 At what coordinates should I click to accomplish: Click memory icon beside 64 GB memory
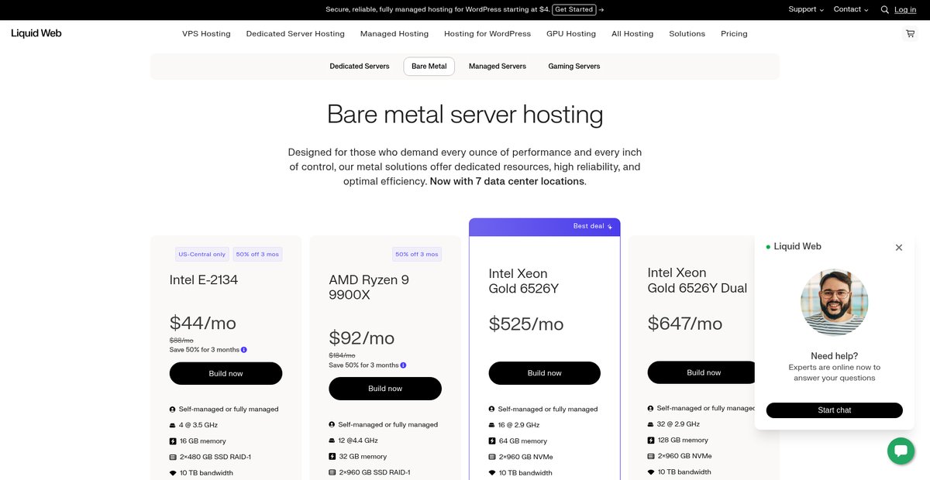tap(492, 441)
